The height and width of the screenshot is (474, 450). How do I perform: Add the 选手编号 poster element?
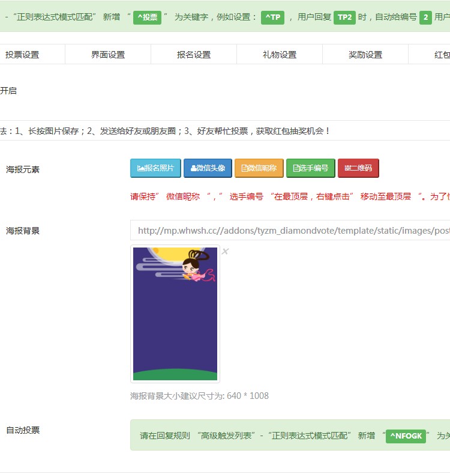[x=311, y=168]
